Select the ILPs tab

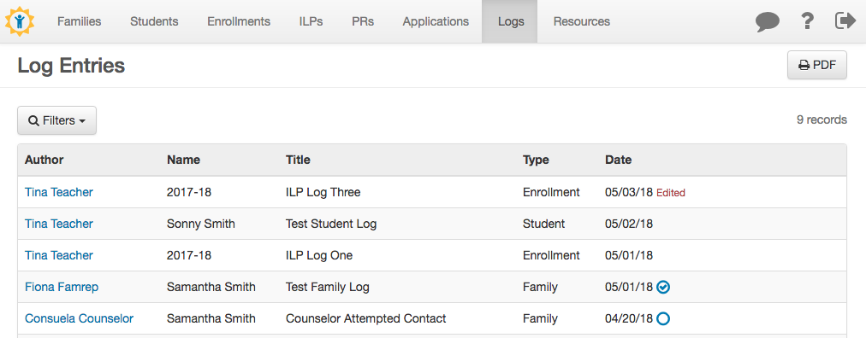311,21
